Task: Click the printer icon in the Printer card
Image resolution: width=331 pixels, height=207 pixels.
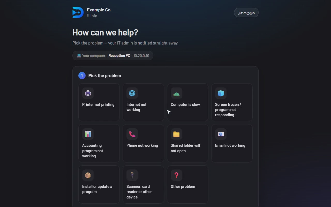Action: point(88,93)
